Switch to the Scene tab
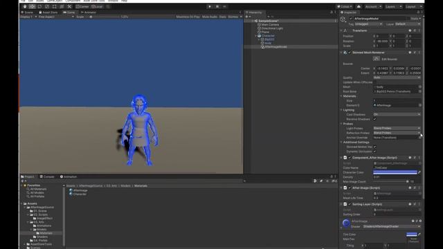The height and width of the screenshot is (249, 443). [27, 12]
